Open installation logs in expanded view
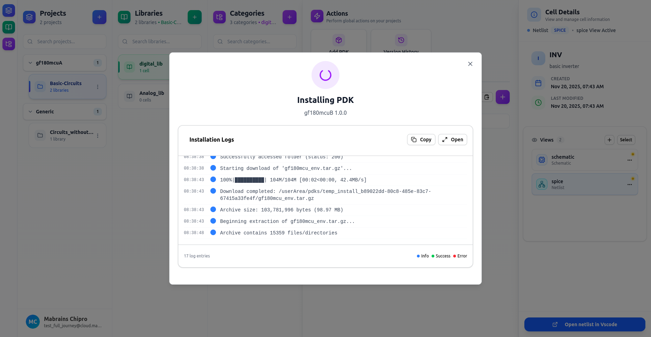Screen dimensions: 651x337 452,140
